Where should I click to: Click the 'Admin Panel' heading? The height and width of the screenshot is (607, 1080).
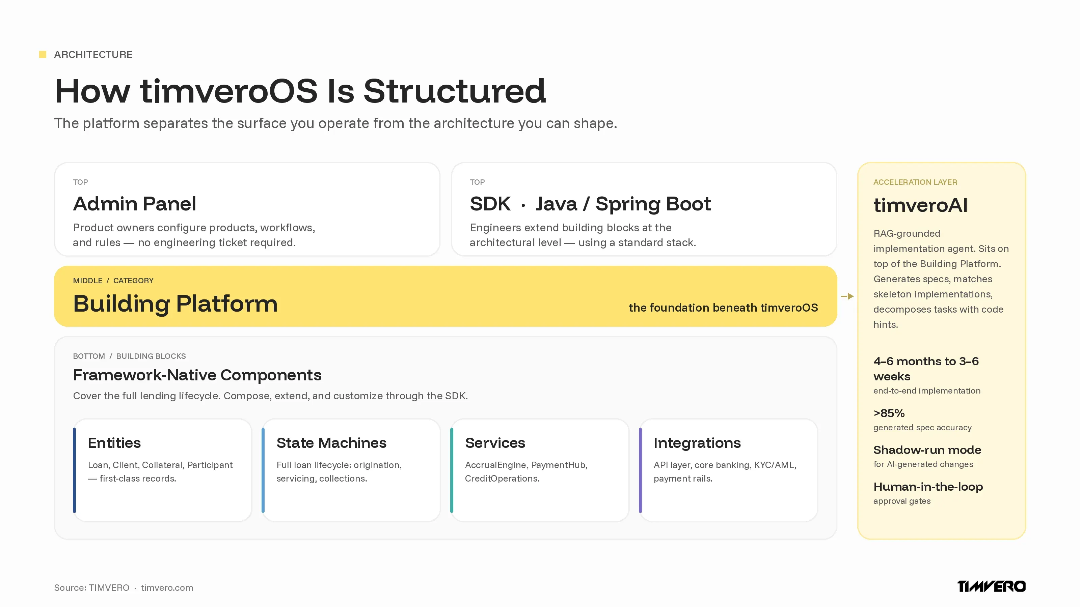(134, 204)
